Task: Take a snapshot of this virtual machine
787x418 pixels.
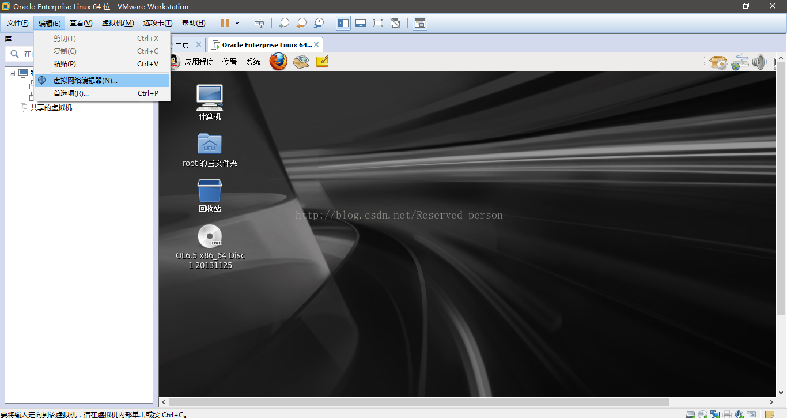Action: click(x=284, y=23)
